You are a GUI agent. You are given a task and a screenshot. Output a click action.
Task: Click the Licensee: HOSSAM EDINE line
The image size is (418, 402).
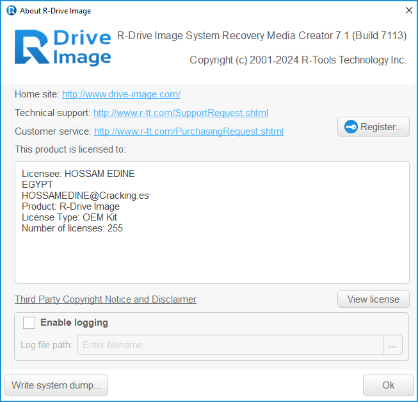pyautogui.click(x=78, y=174)
